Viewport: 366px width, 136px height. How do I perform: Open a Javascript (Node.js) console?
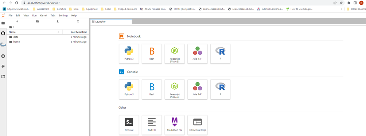click(175, 89)
